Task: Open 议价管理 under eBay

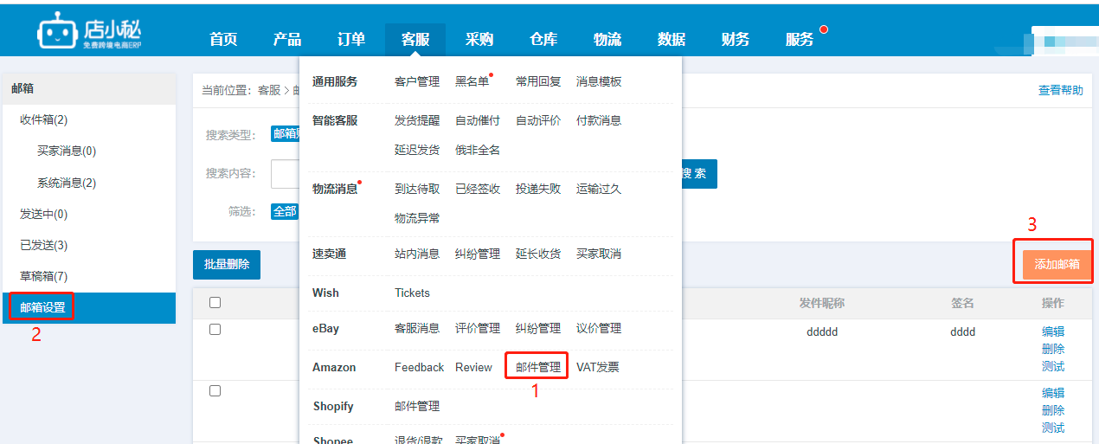Action: point(599,328)
